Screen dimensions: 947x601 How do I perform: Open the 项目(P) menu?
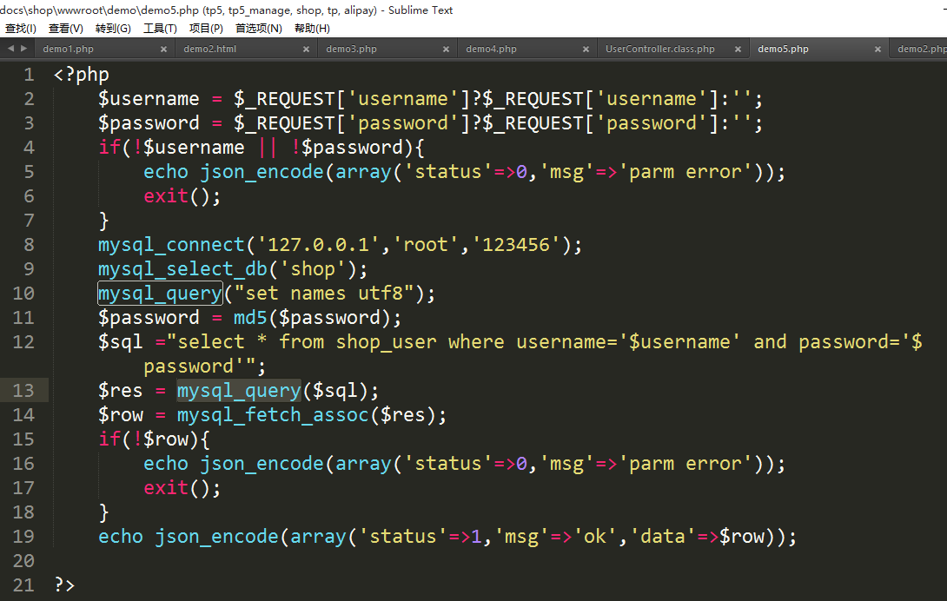tap(206, 29)
